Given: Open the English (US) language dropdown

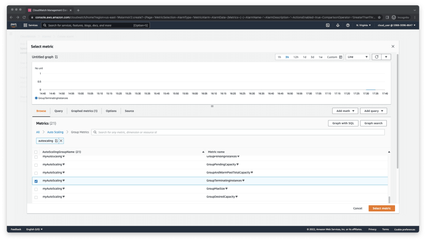Looking at the screenshot, I should [34, 229].
